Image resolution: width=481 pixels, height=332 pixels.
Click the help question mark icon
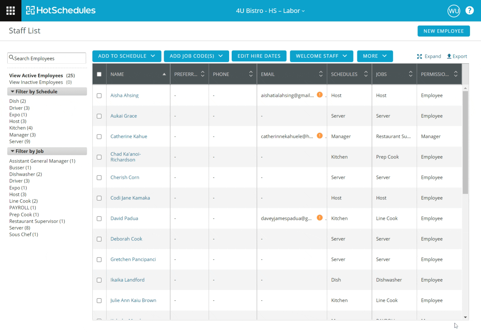(469, 11)
